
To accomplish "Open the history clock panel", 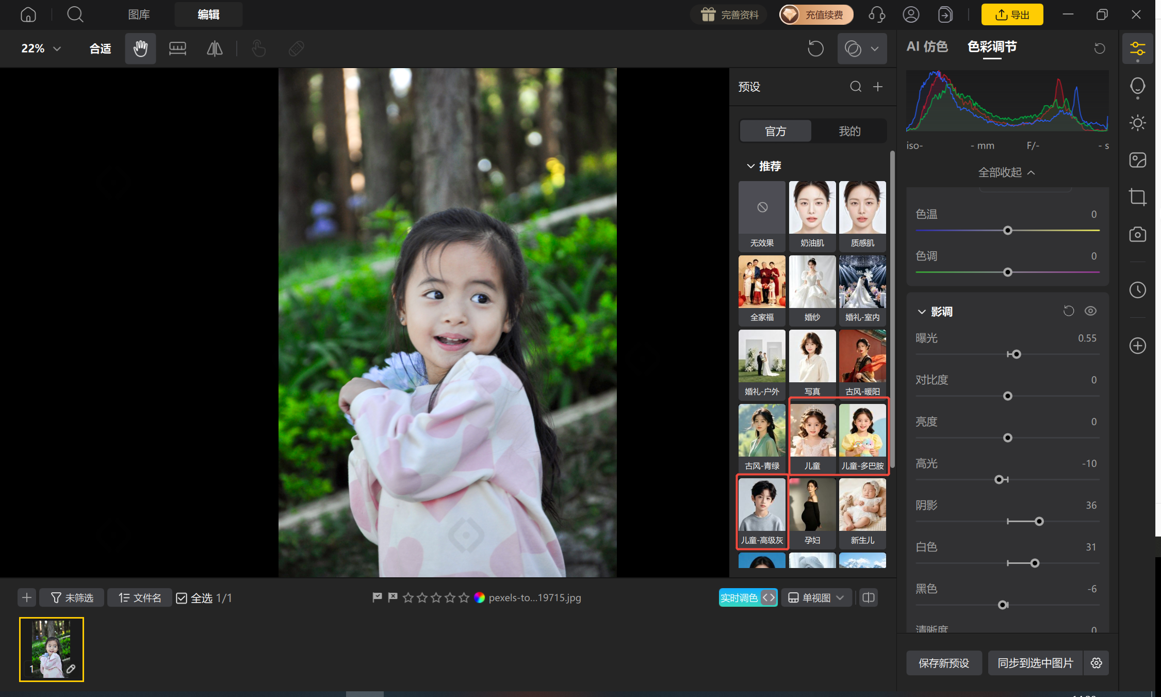I will coord(1137,290).
